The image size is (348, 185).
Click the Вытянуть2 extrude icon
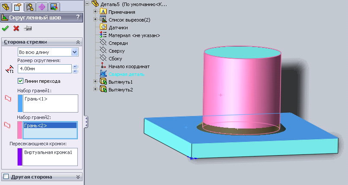tap(103, 89)
